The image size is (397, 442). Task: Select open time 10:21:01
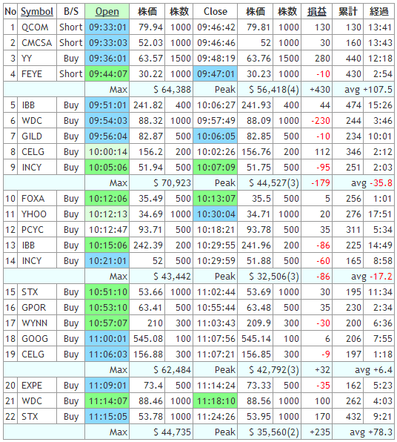(107, 261)
